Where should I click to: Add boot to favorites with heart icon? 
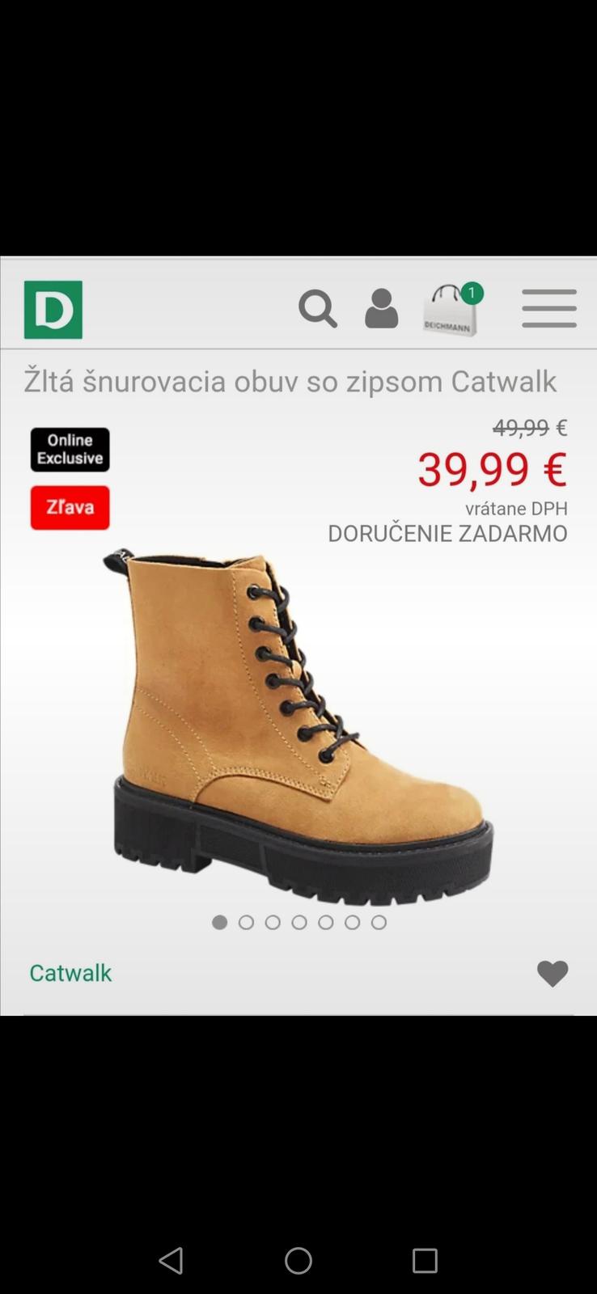pyautogui.click(x=553, y=974)
